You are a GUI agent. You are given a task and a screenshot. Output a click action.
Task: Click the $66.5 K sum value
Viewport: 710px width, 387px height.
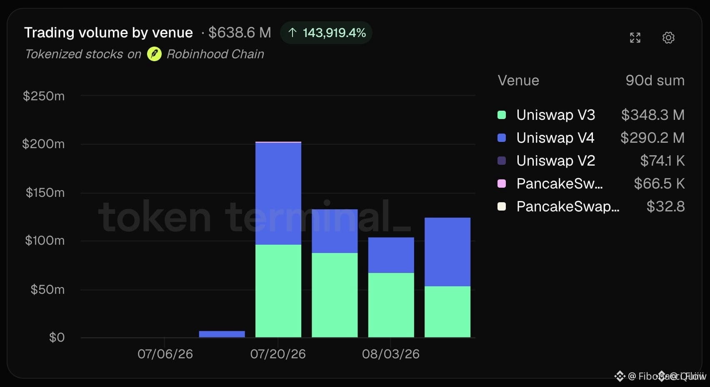click(659, 184)
